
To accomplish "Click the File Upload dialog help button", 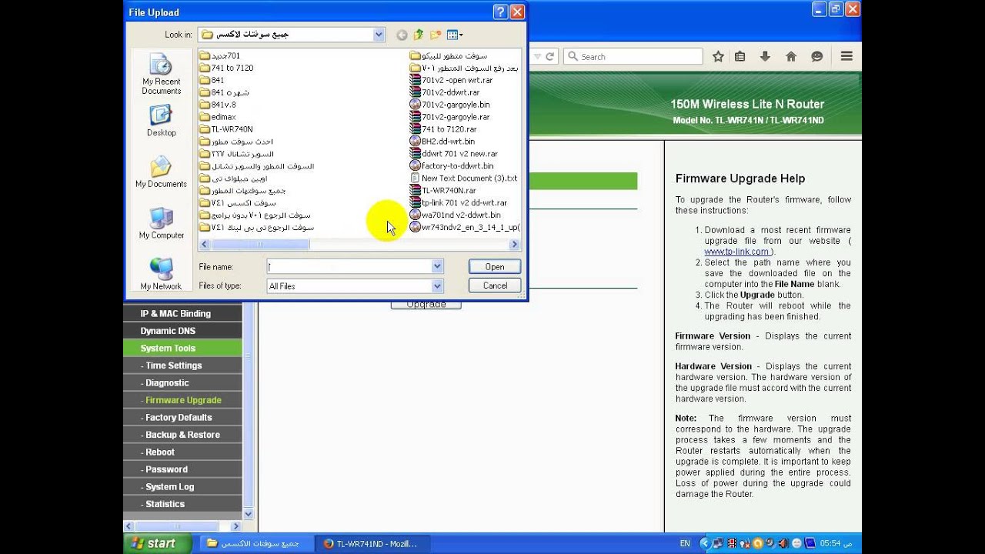I will (x=500, y=12).
